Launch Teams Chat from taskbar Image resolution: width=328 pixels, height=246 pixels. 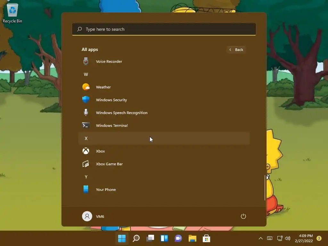pyautogui.click(x=178, y=238)
